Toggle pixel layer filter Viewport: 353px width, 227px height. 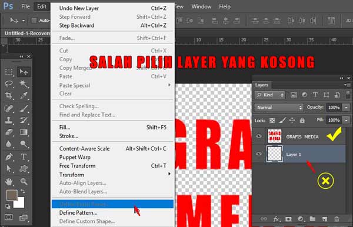(294, 95)
